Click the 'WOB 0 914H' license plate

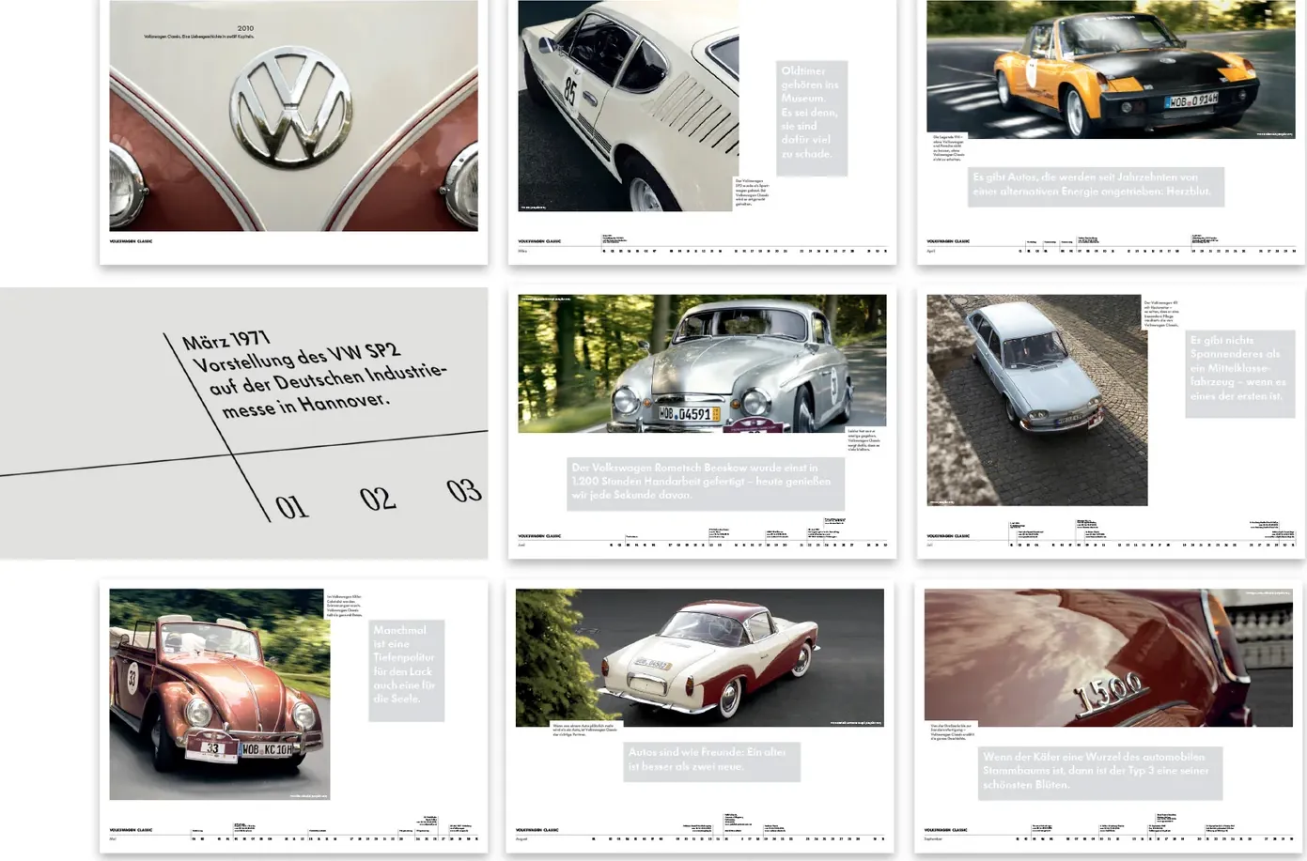[1191, 100]
